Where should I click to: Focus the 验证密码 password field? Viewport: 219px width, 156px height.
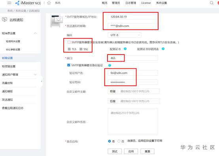133,82
